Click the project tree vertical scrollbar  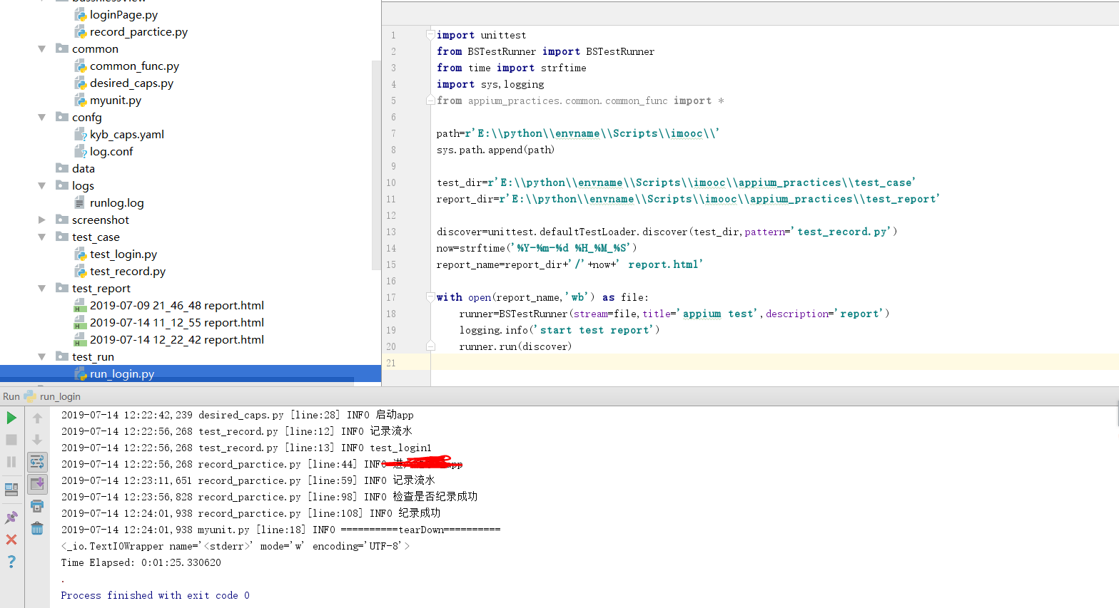376,165
